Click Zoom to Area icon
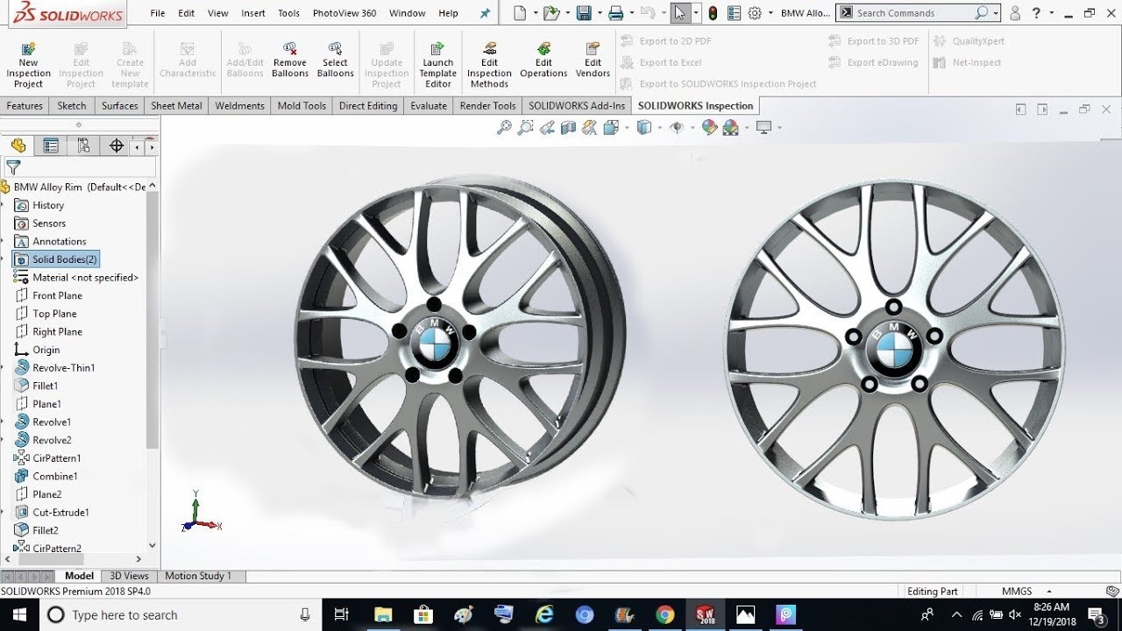The height and width of the screenshot is (631, 1122). (x=525, y=128)
